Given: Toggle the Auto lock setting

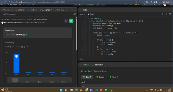Looking at the screenshot, I should [91, 14].
